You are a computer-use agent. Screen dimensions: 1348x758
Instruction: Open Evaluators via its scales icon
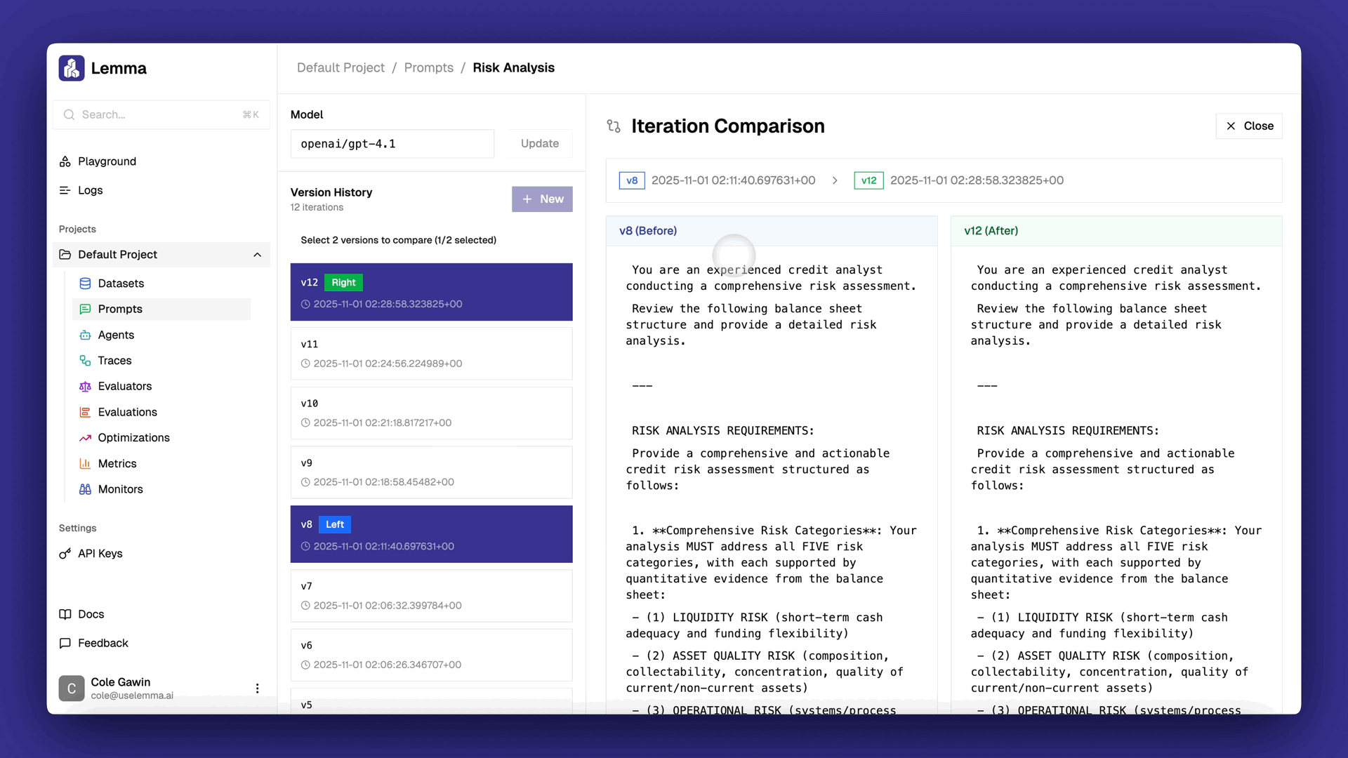(85, 387)
